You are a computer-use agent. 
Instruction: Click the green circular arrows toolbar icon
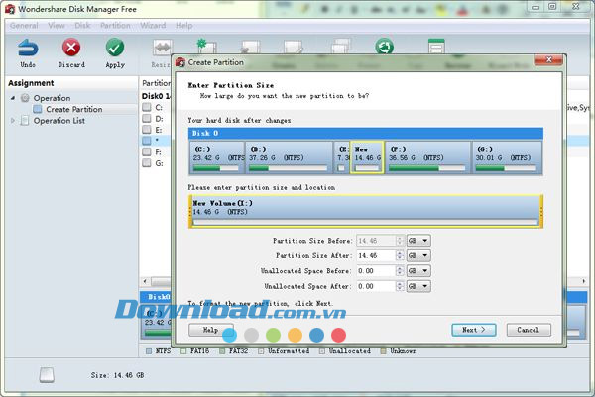click(x=385, y=47)
